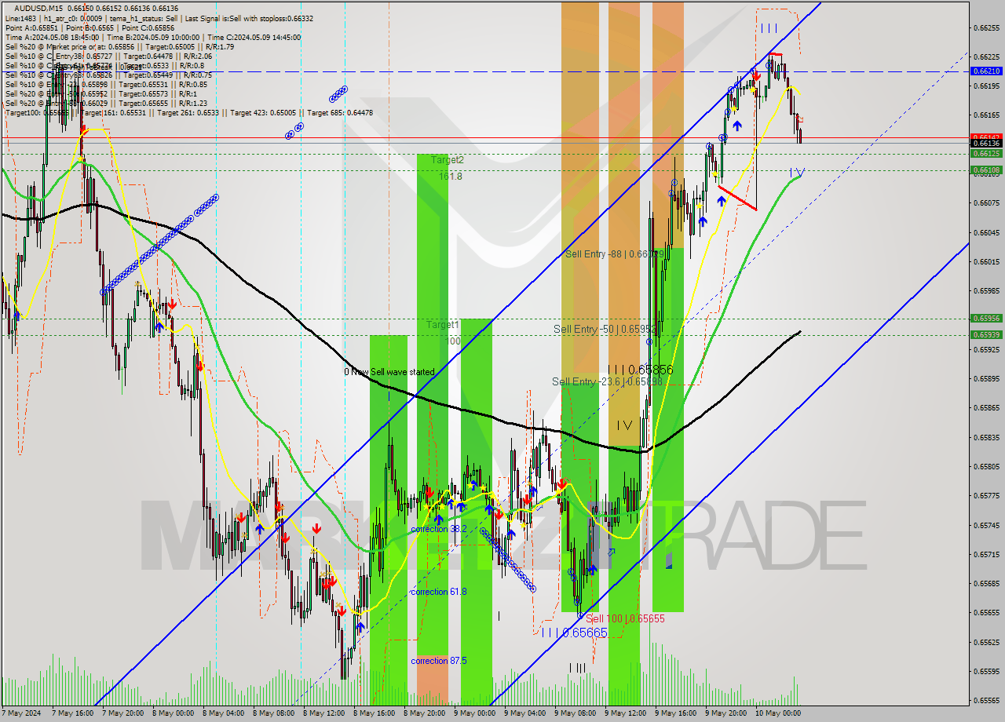The image size is (1005, 722).
Task: Click the '9 May 04:00' time axis label
Action: [525, 714]
